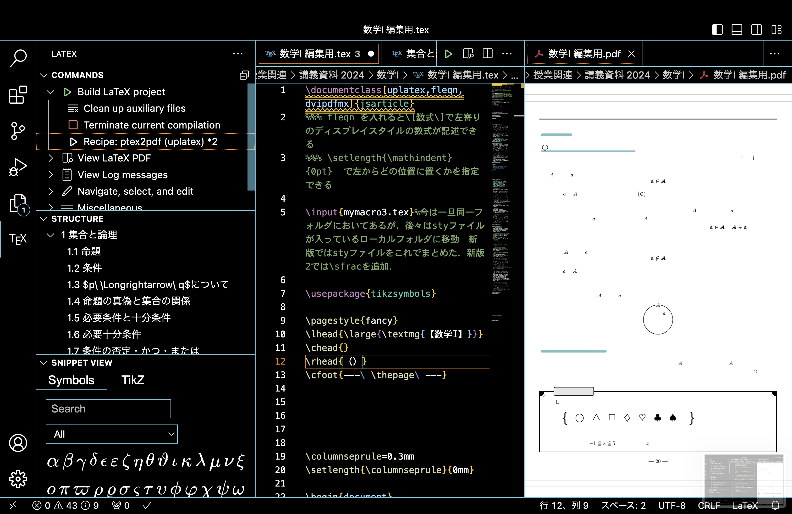The height and width of the screenshot is (514, 792).
Task: Jump to section 1.6 必要十分条件
Action: point(104,334)
